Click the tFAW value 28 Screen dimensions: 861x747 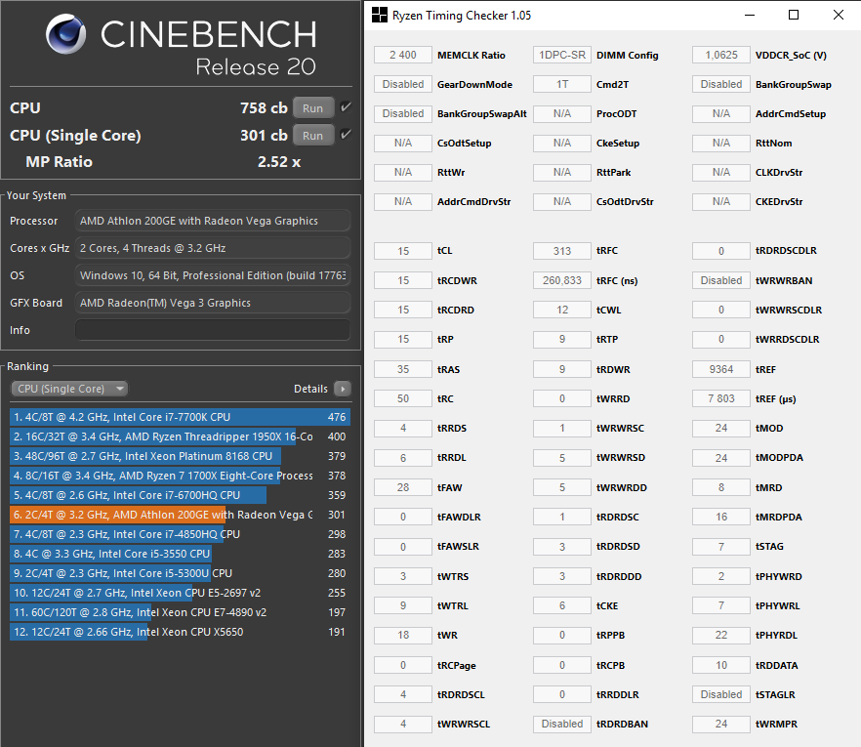[403, 487]
